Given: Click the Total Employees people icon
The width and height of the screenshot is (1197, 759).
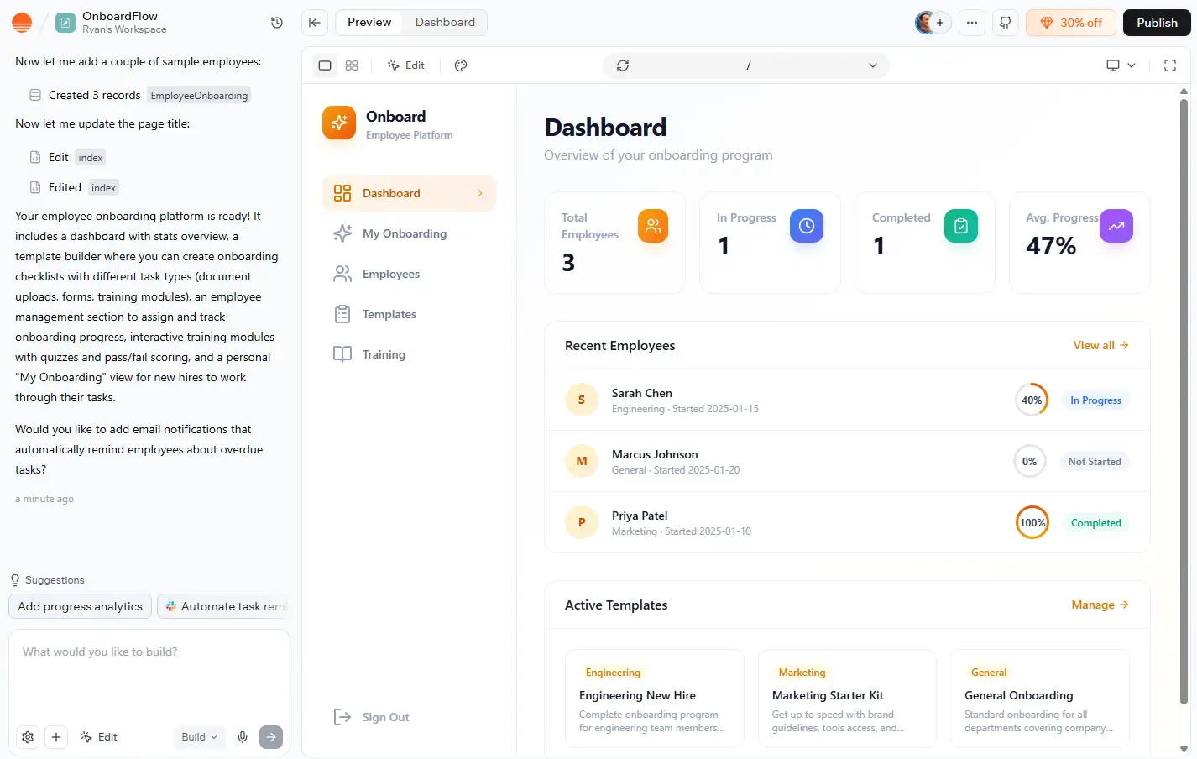Looking at the screenshot, I should (x=653, y=226).
